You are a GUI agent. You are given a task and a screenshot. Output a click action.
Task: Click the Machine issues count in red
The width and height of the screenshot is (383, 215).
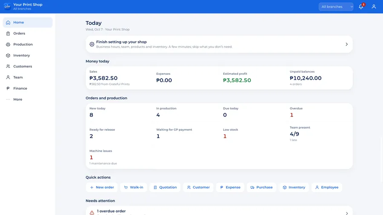click(x=91, y=157)
